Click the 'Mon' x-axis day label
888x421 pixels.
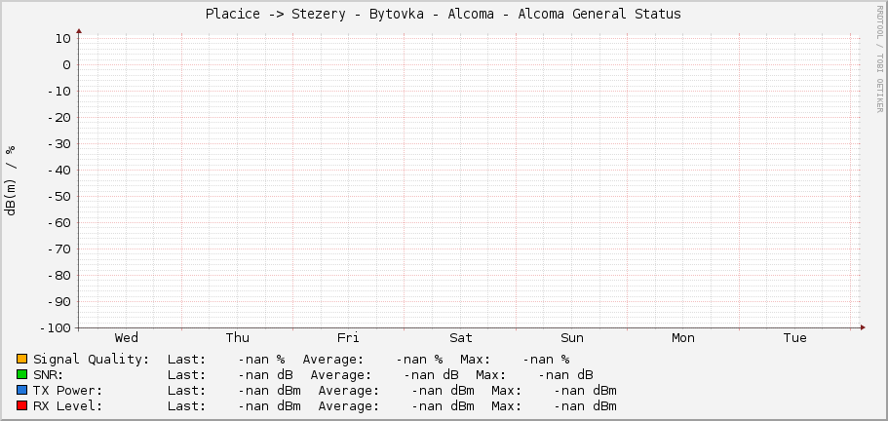pyautogui.click(x=683, y=338)
